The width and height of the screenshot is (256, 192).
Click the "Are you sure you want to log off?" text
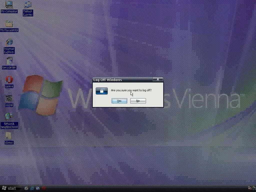131,90
